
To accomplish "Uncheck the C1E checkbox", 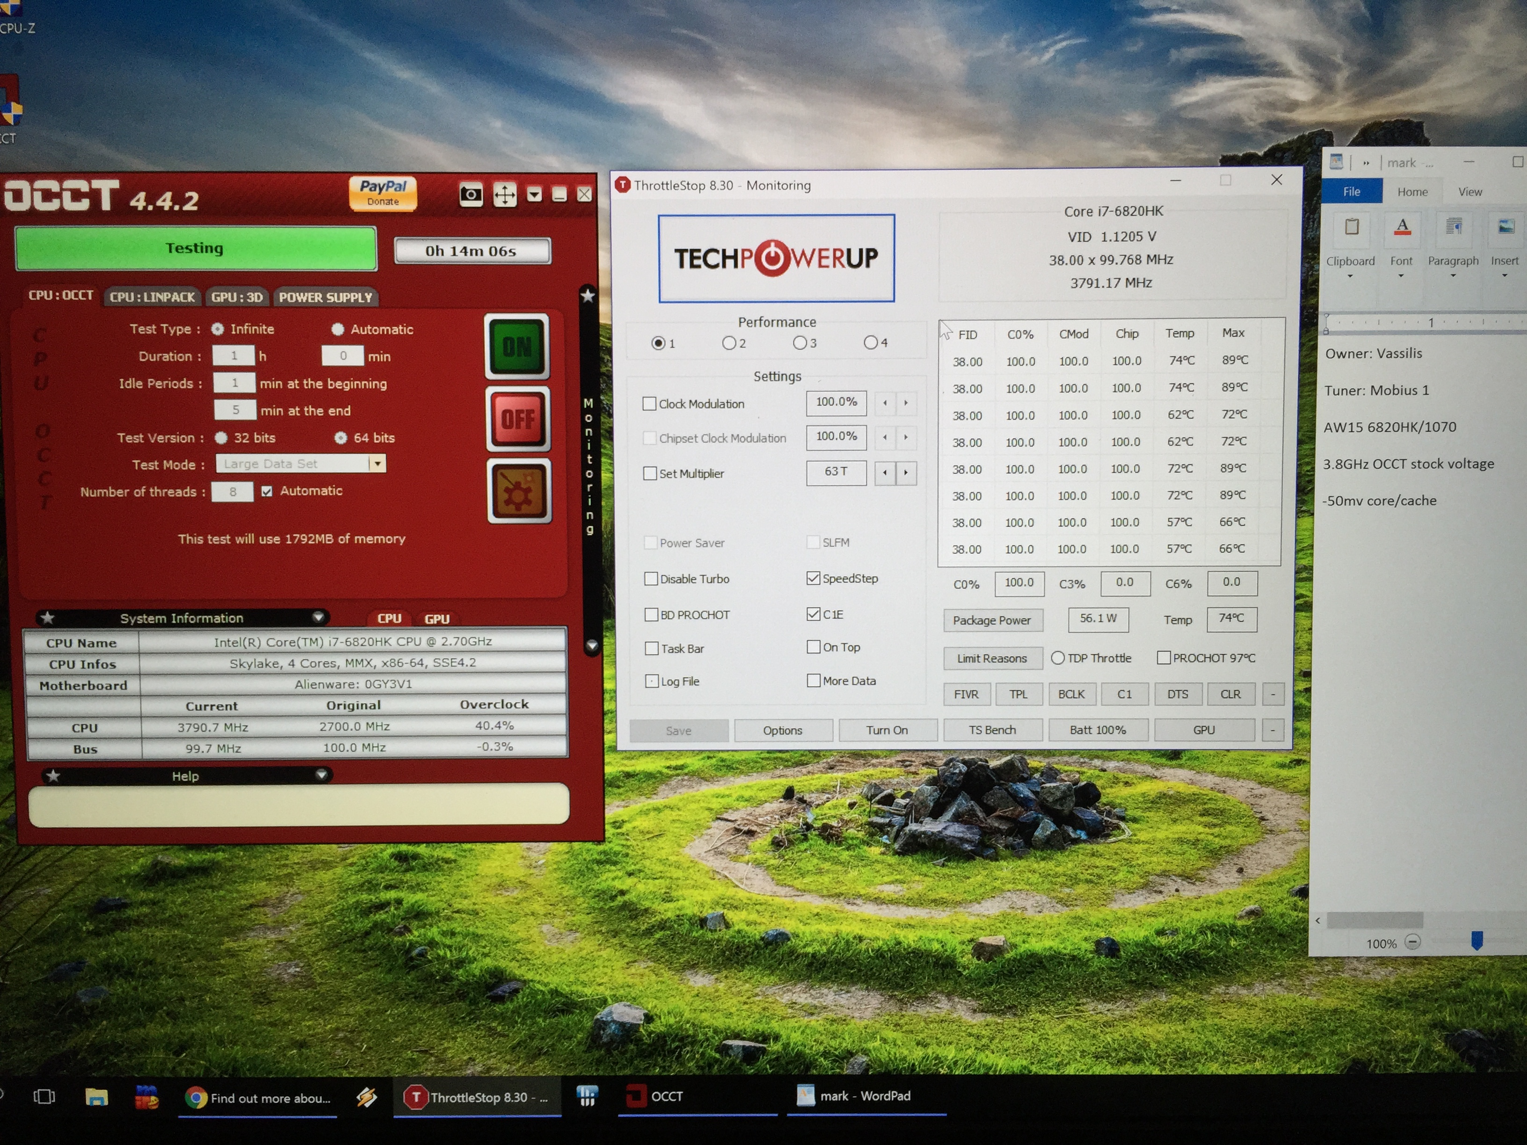I will [813, 614].
